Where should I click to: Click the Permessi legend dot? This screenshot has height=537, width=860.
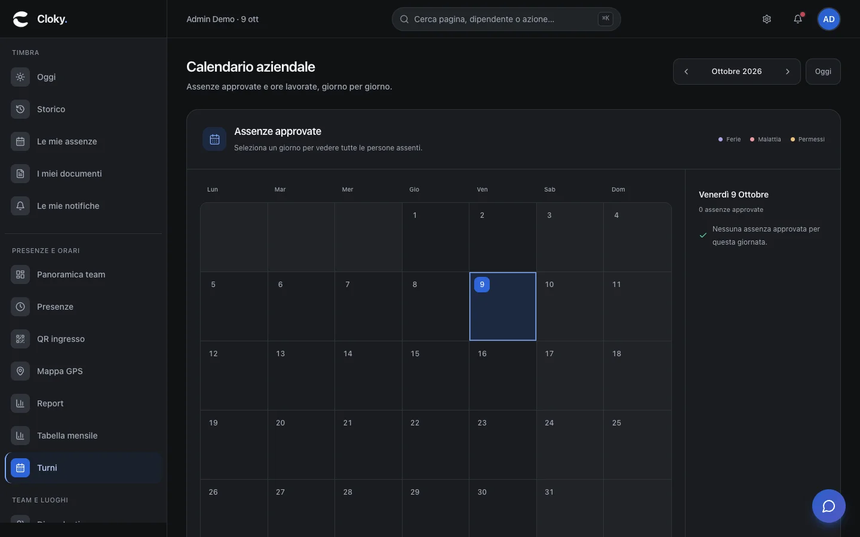[793, 140]
